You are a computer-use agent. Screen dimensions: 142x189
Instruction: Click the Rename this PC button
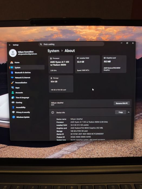122,103
